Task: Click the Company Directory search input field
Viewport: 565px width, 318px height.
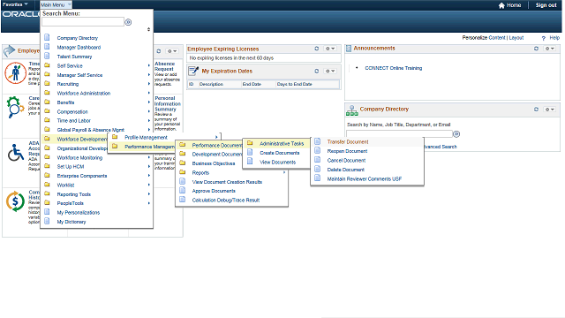Action: point(399,133)
